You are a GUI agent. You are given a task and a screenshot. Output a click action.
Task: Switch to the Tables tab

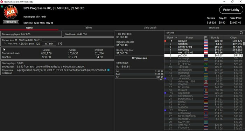click(x=88, y=28)
